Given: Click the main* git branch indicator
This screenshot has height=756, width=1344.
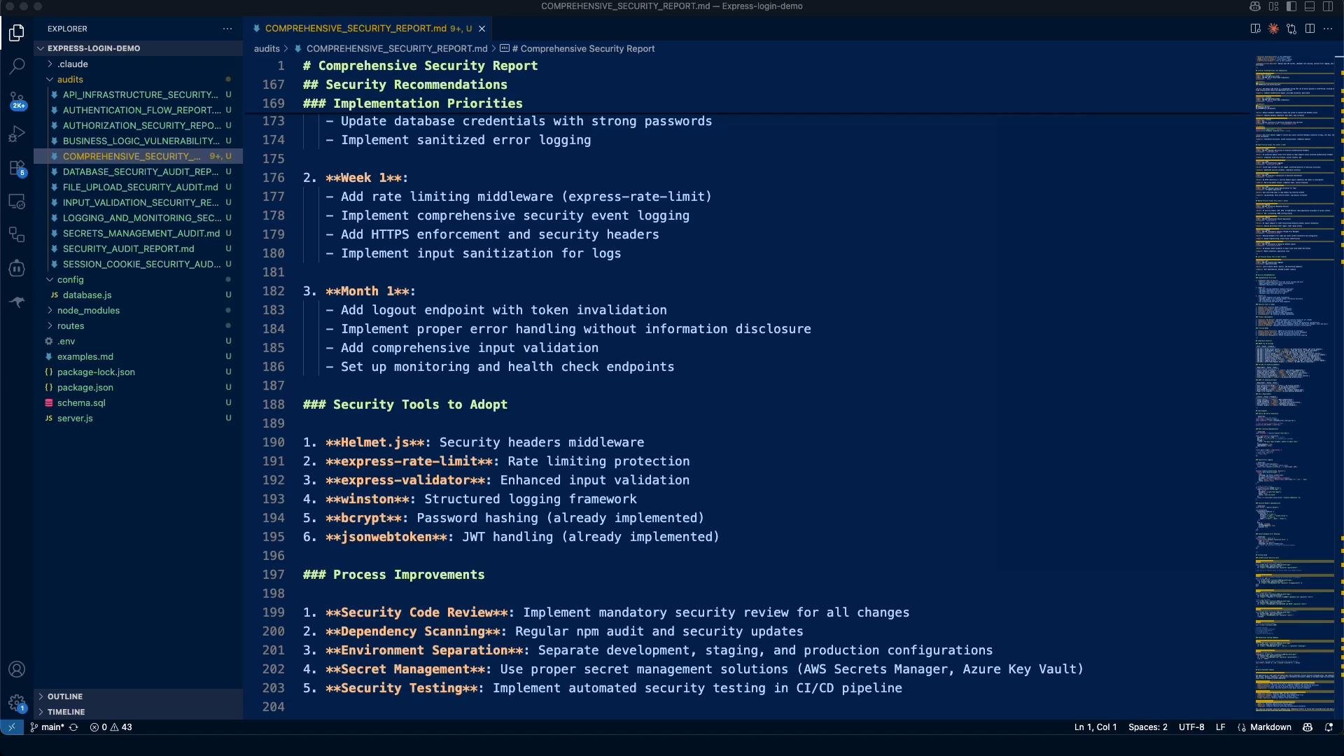Looking at the screenshot, I should click(x=47, y=727).
